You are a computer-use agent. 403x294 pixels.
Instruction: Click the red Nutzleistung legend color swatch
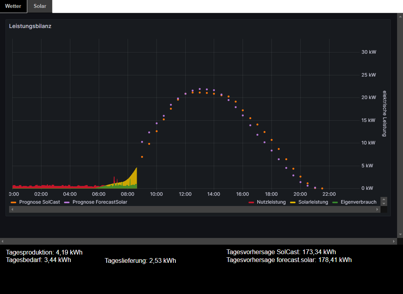[x=251, y=202]
